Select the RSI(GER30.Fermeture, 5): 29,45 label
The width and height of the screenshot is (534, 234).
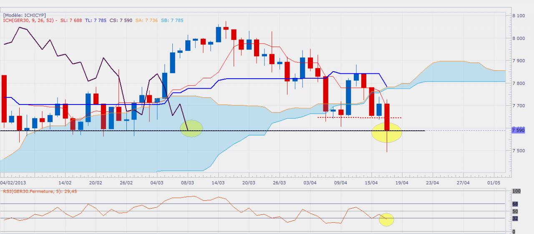point(40,191)
